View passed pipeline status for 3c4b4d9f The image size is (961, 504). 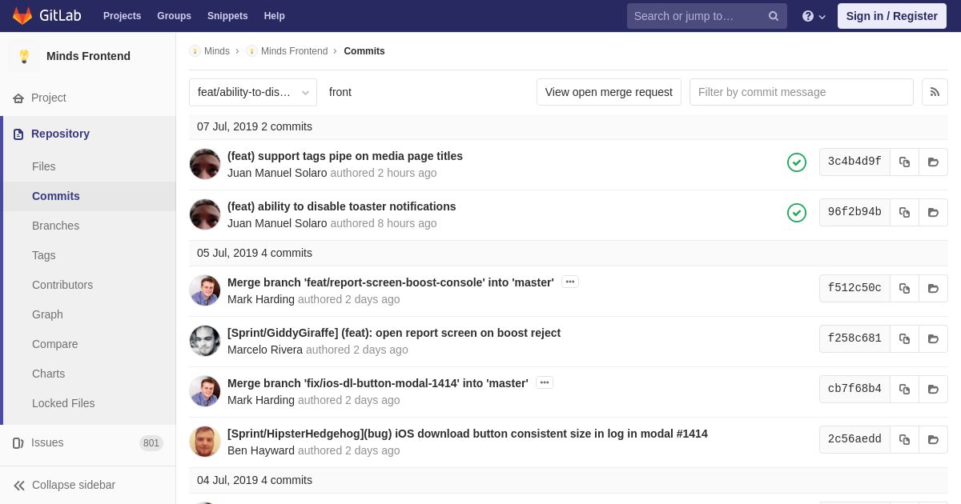tap(797, 162)
